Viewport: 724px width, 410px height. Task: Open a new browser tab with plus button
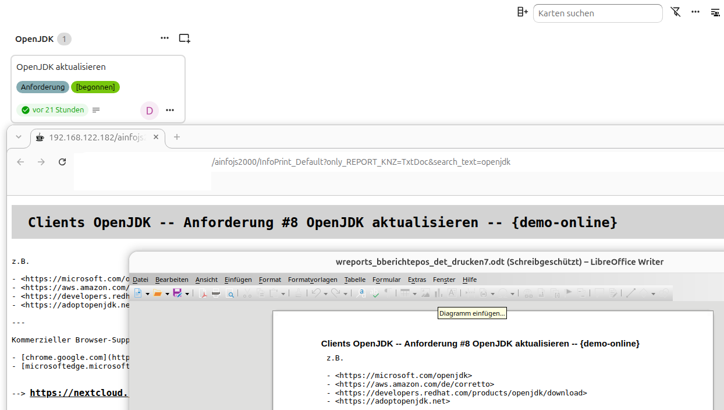pyautogui.click(x=177, y=137)
